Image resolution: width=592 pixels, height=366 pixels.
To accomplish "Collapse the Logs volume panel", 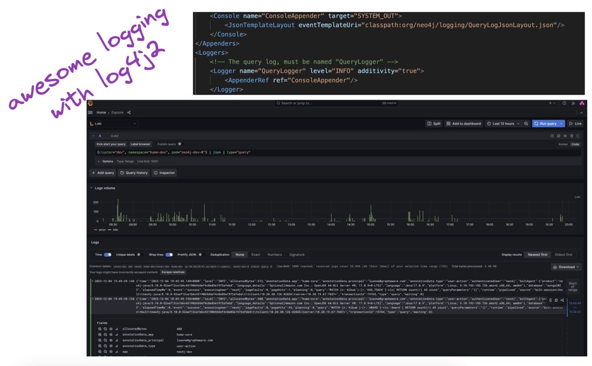I will point(91,188).
